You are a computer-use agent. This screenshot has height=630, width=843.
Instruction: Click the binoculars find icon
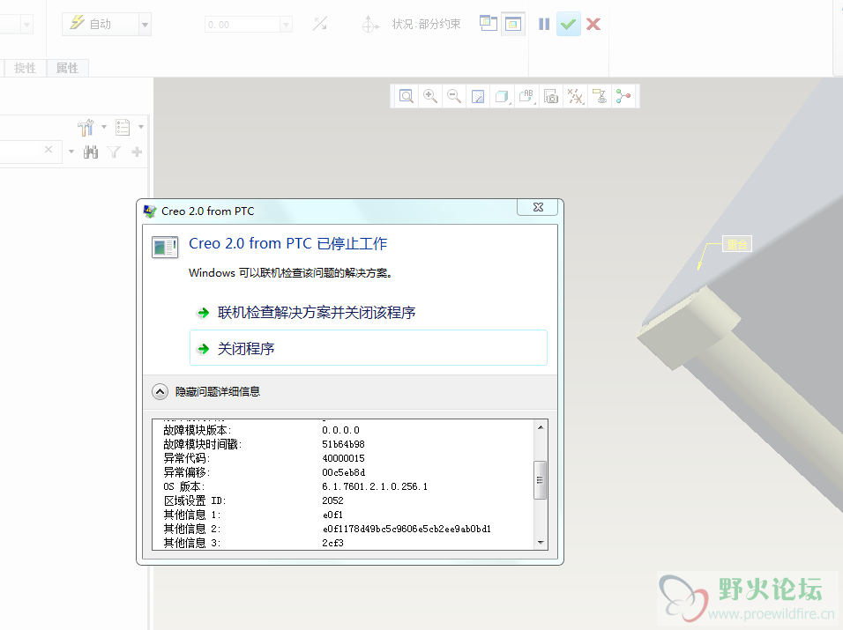[x=91, y=152]
